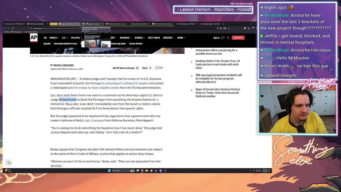Click the taskbar weather widget
Image resolution: width=341 pixels, height=192 pixels.
(x=8, y=171)
